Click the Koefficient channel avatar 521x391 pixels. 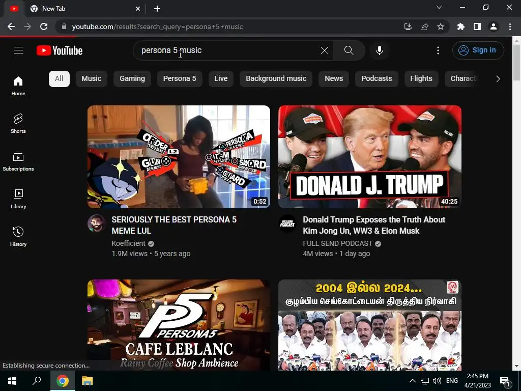point(97,223)
